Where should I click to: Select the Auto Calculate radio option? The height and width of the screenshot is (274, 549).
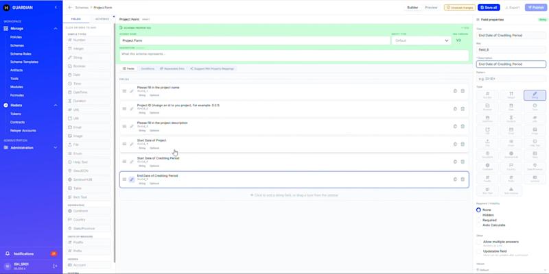pyautogui.click(x=478, y=225)
